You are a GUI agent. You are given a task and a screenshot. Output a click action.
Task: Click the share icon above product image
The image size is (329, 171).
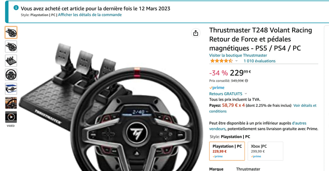196,33
